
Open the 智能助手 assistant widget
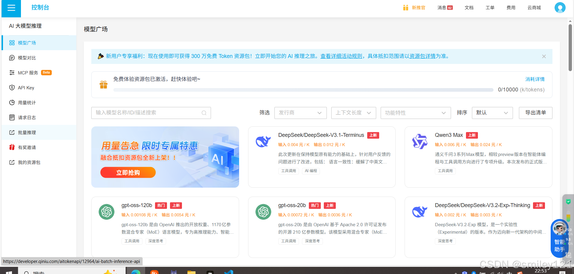[x=559, y=239]
